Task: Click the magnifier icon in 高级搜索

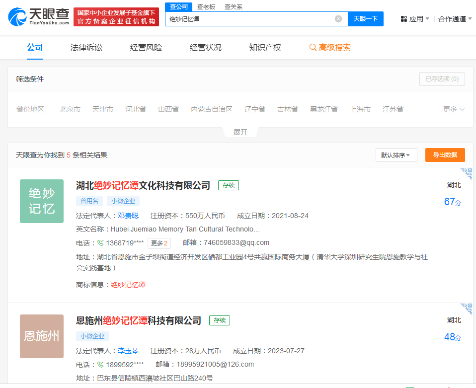Action: pyautogui.click(x=313, y=47)
